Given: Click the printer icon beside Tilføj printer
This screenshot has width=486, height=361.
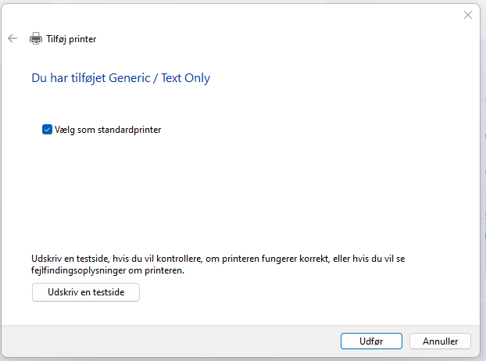Looking at the screenshot, I should pos(36,38).
